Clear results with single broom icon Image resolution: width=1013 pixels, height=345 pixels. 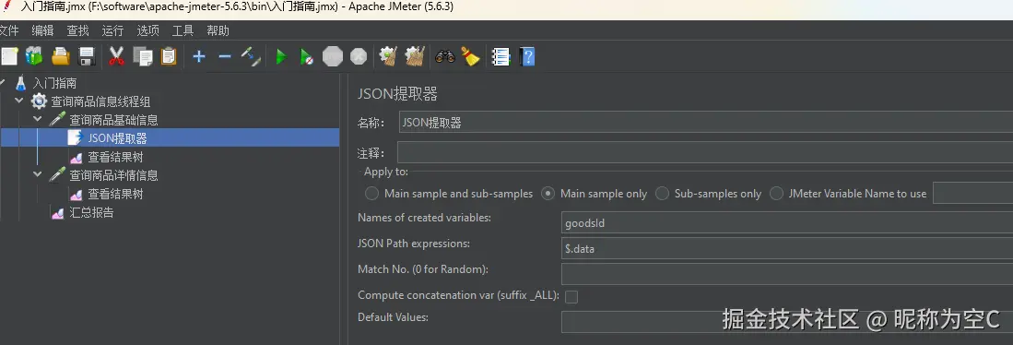pyautogui.click(x=388, y=57)
